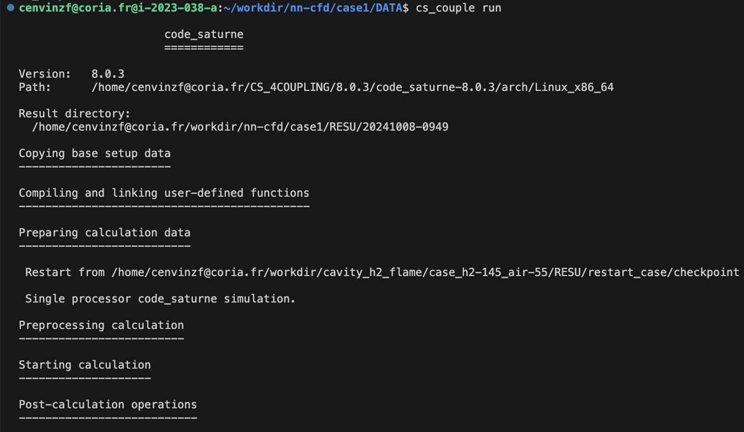Click the 'Starting calculation' line
This screenshot has width=744, height=432.
(85, 365)
